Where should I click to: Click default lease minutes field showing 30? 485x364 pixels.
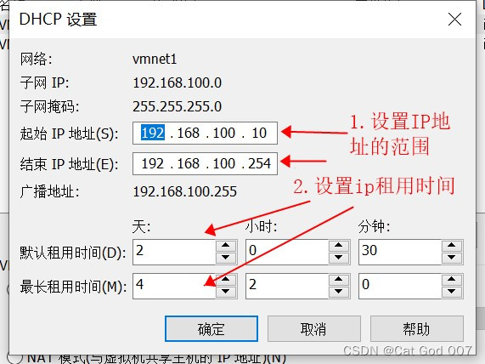point(400,252)
